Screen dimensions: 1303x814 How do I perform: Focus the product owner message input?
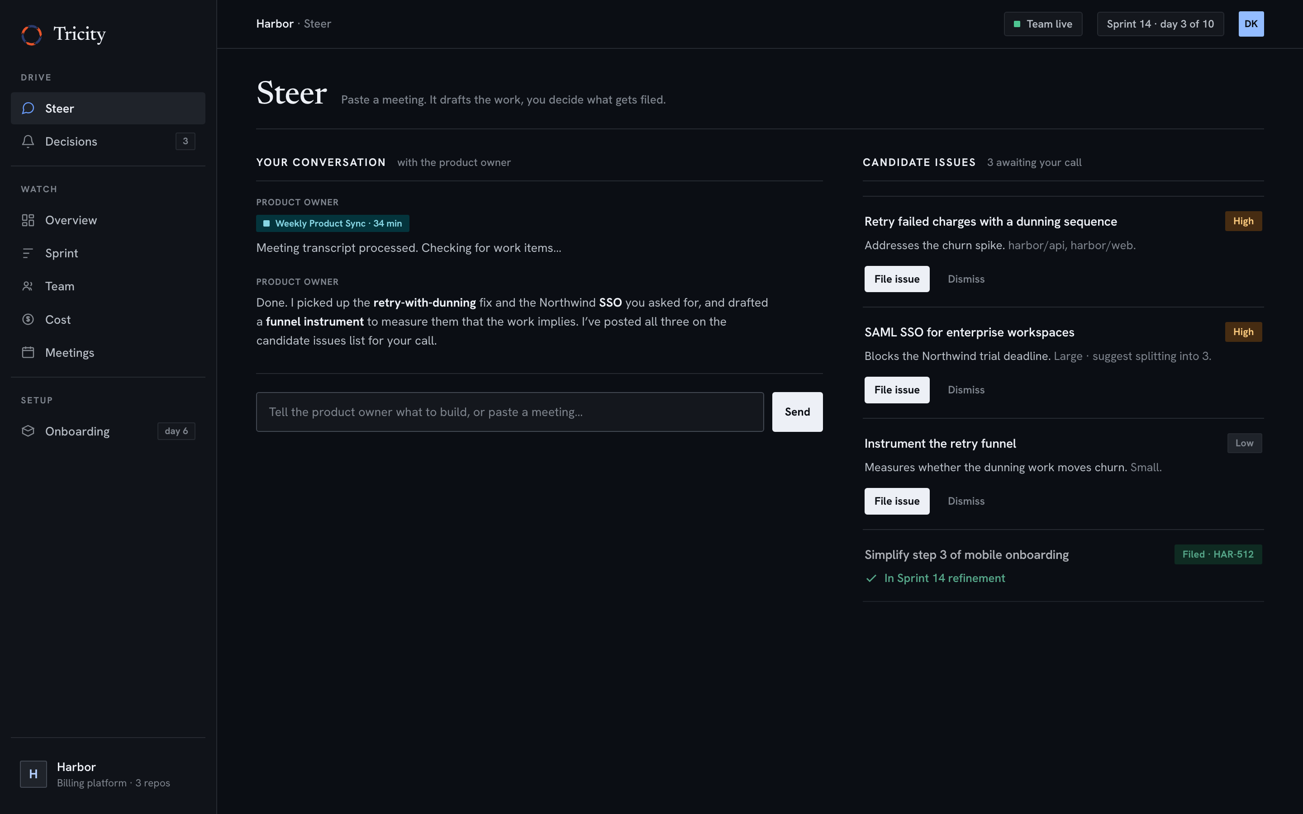pos(510,412)
